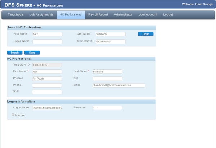Focus the search Last Name field
This screenshot has height=148, width=216.
[x=111, y=34]
